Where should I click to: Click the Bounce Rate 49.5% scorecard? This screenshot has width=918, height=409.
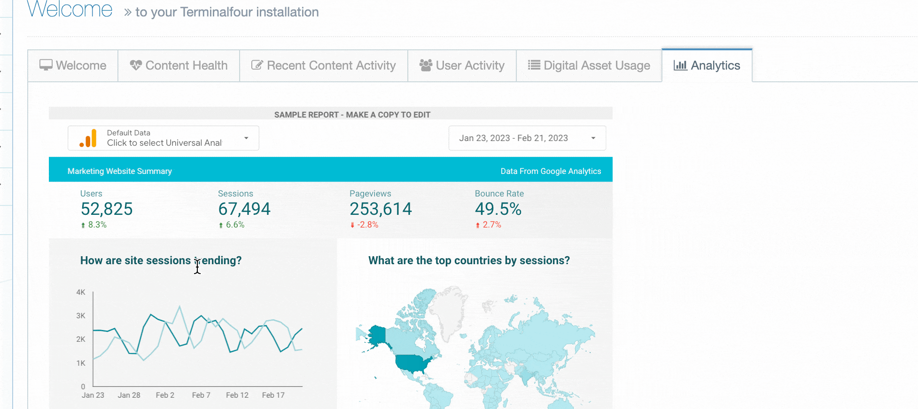pyautogui.click(x=498, y=209)
